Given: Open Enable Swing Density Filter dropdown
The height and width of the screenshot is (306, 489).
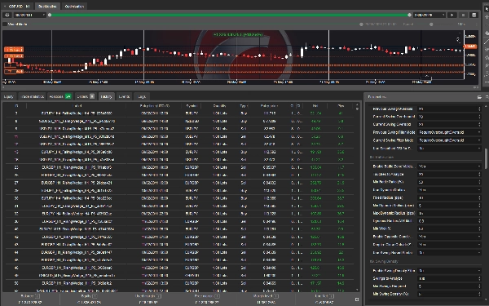Looking at the screenshot, I should 449,271.
